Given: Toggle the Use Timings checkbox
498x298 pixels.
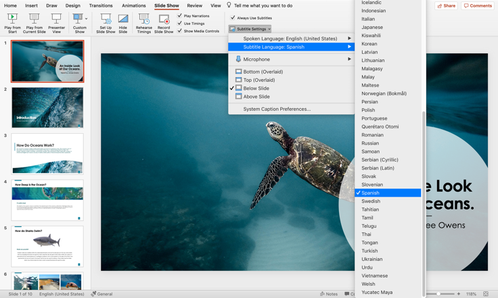Looking at the screenshot, I should 180,23.
